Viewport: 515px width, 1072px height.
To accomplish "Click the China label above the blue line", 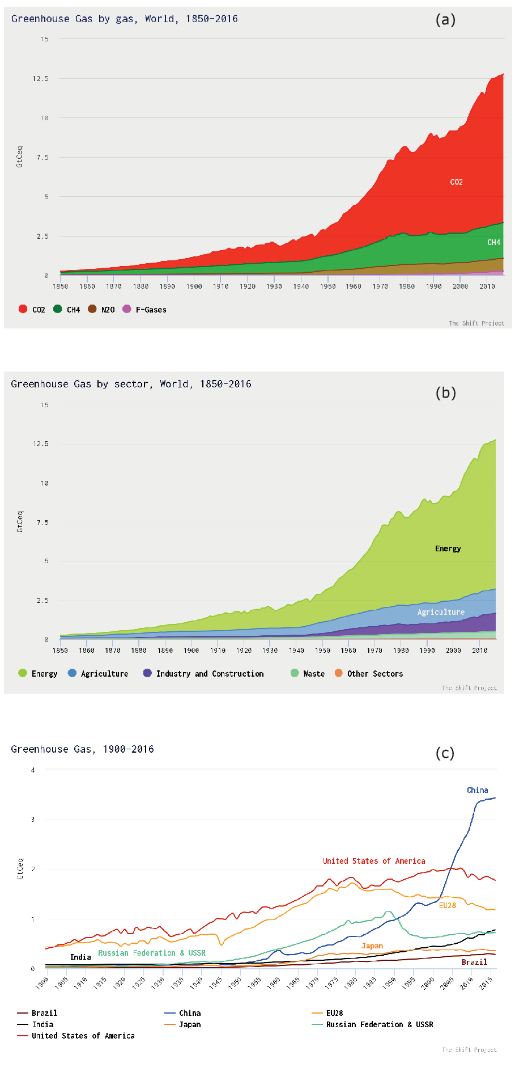I will 478,790.
